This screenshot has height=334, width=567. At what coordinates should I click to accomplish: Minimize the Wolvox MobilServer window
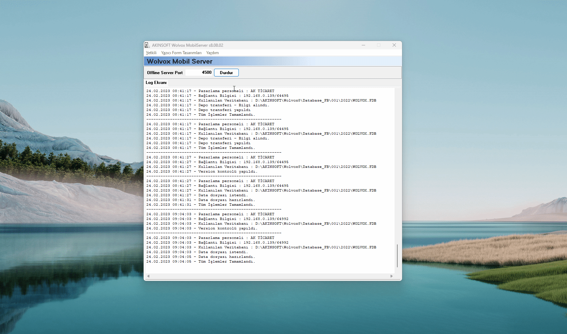(363, 45)
